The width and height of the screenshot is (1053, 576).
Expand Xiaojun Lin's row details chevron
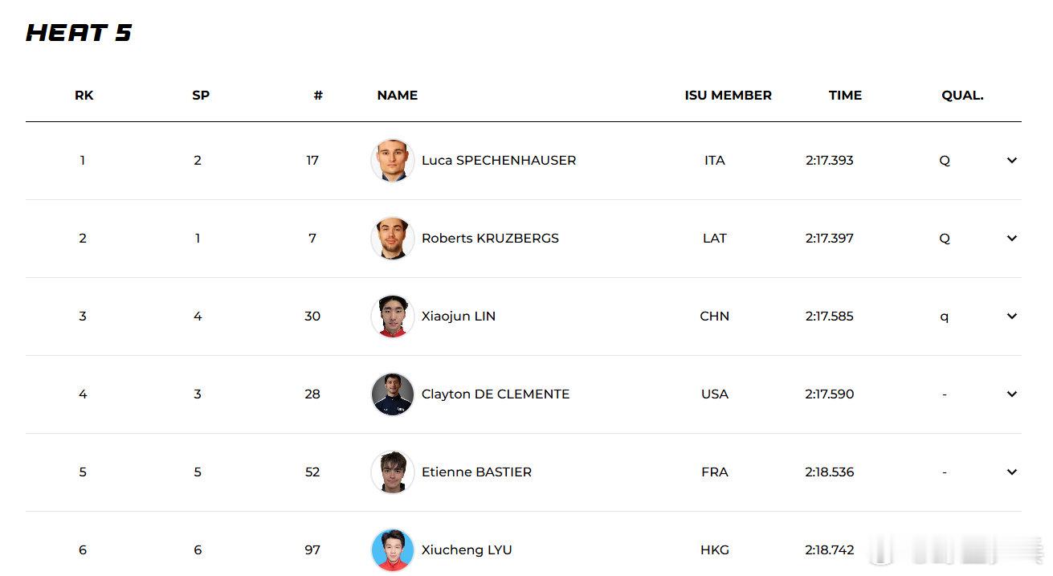[x=1011, y=317]
